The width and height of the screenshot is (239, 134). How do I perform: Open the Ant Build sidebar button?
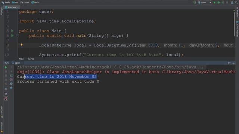pos(237,12)
